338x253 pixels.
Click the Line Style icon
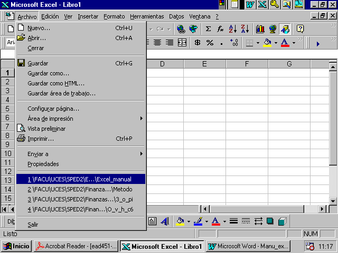[x=233, y=221]
